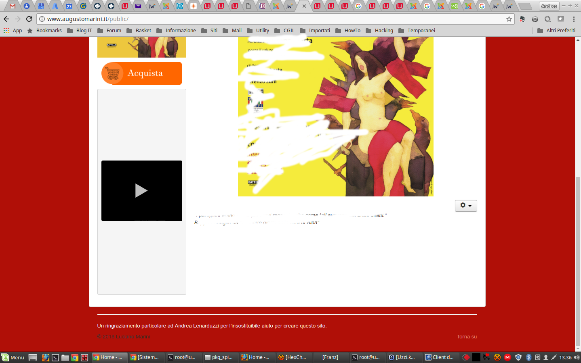This screenshot has height=363, width=581.
Task: Open the Temporanei bookmarks folder
Action: (x=417, y=31)
